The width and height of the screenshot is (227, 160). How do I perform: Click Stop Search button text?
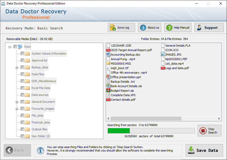[212, 131]
